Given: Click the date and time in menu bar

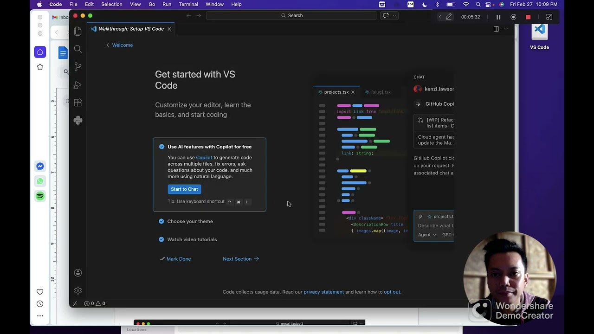Looking at the screenshot, I should (533, 4).
